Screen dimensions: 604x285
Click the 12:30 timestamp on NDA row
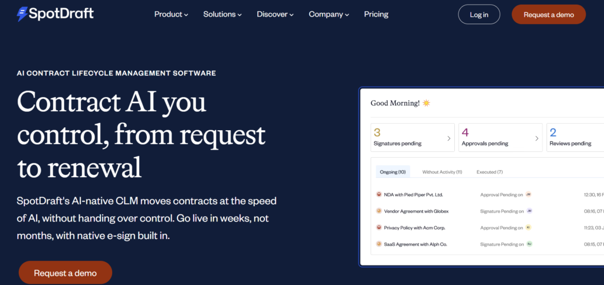click(x=593, y=195)
